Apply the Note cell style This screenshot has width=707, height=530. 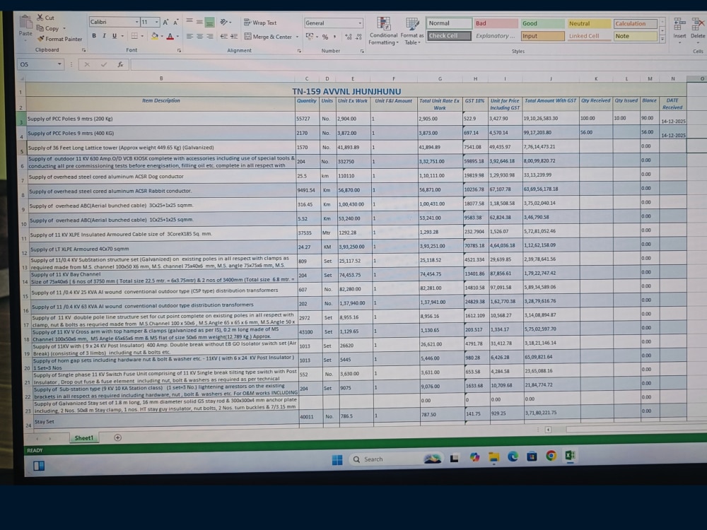[636, 36]
